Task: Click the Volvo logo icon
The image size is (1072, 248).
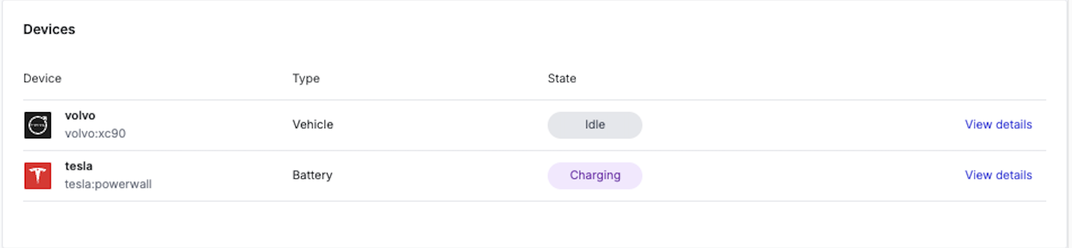Action: point(38,125)
